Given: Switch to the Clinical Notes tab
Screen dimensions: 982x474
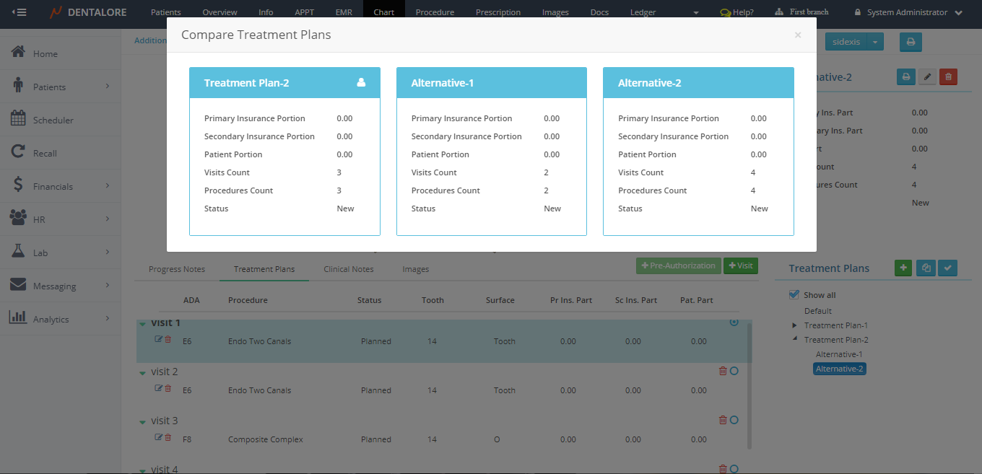Looking at the screenshot, I should click(x=348, y=269).
